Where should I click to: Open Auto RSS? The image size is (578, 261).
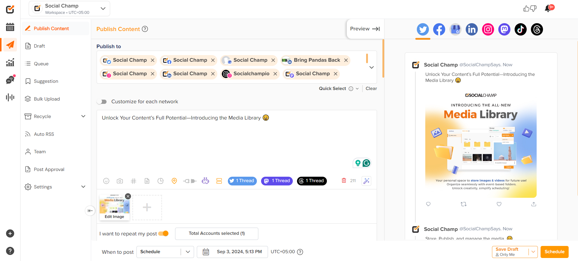click(44, 134)
